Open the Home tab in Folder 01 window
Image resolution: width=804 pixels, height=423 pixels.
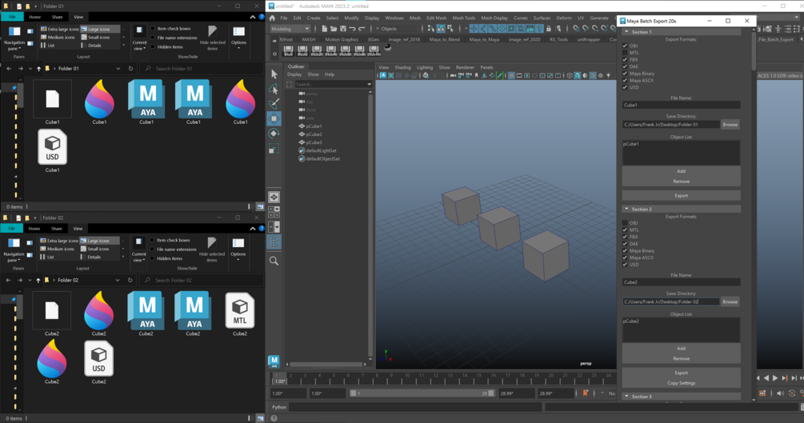click(x=35, y=17)
